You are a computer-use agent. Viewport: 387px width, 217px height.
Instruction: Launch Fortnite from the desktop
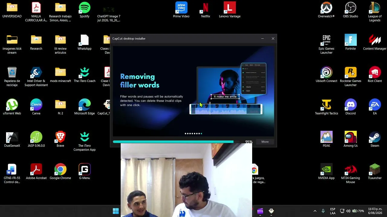point(351,42)
